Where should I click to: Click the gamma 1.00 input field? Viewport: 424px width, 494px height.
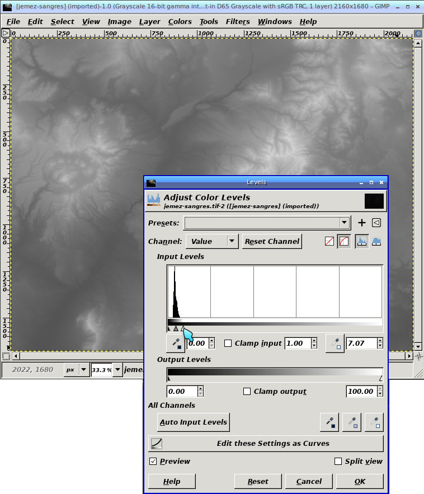pyautogui.click(x=298, y=343)
